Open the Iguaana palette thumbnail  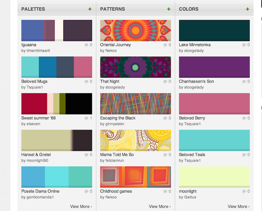click(57, 30)
